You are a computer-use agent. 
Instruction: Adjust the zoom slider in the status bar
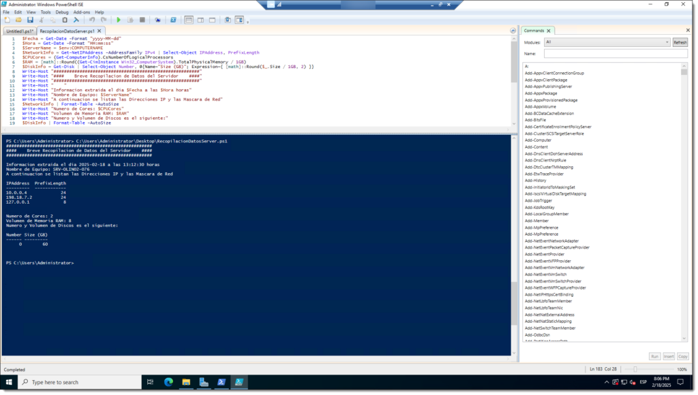[x=635, y=369]
